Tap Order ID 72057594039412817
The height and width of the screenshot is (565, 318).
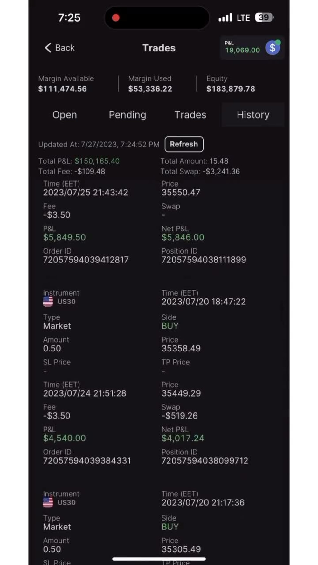point(86,260)
